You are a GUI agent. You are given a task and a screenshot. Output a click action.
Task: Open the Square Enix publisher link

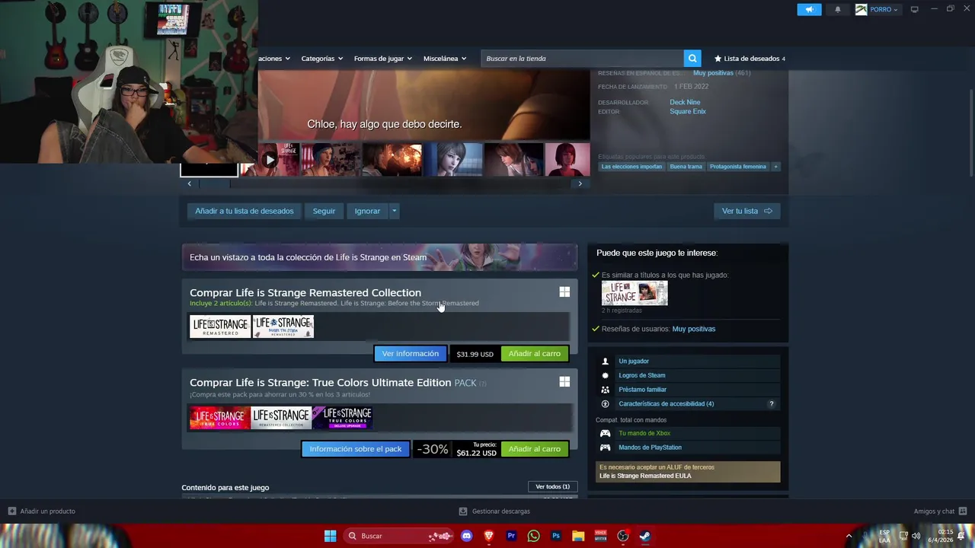pyautogui.click(x=688, y=111)
